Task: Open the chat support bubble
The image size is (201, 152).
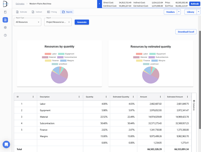Action: (6, 144)
